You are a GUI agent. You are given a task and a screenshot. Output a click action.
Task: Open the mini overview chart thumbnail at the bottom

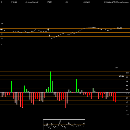pyautogui.click(x=64, y=125)
